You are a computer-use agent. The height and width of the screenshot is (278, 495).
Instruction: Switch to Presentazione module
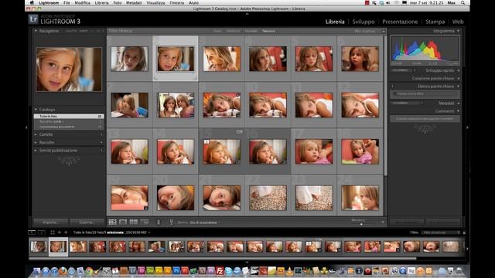click(400, 22)
